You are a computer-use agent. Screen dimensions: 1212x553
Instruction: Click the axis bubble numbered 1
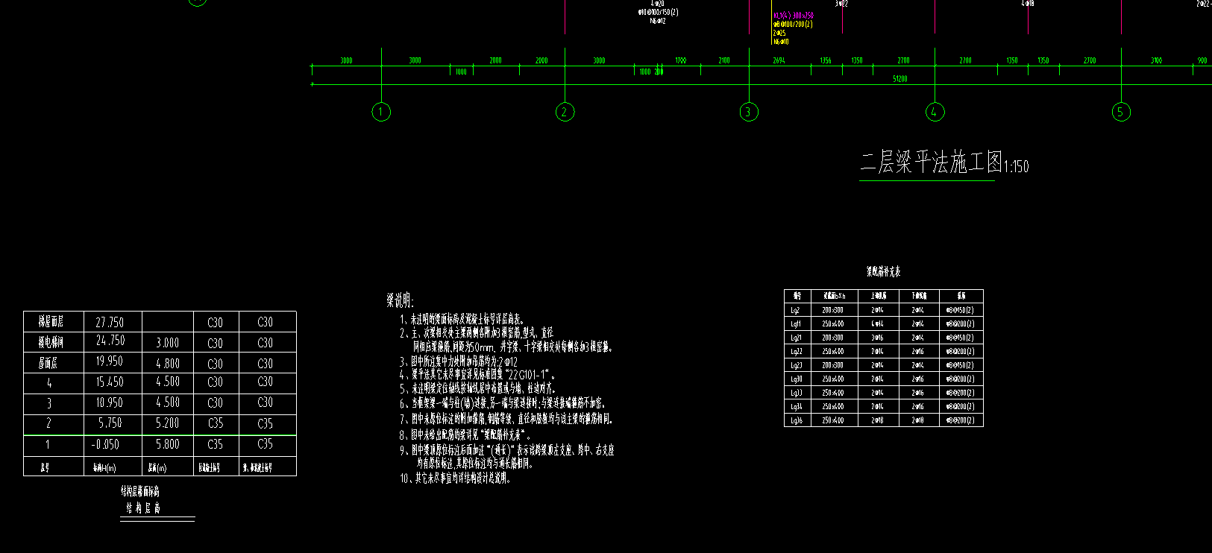tap(381, 112)
